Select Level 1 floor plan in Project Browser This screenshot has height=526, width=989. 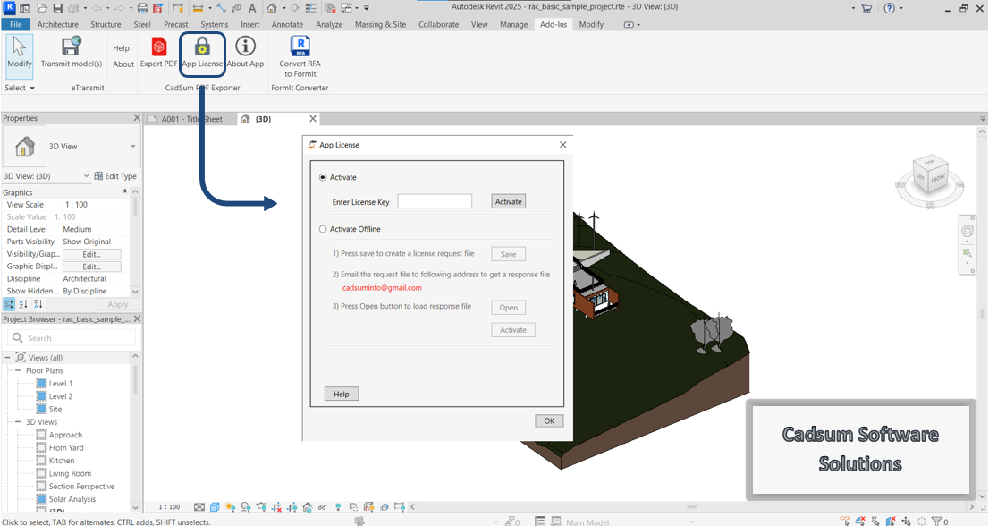[x=61, y=384]
